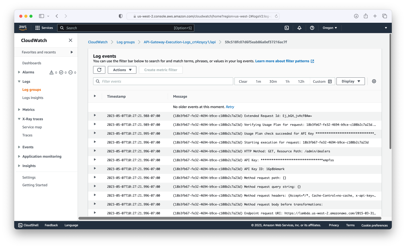Refresh log events with the reload button

(x=99, y=70)
